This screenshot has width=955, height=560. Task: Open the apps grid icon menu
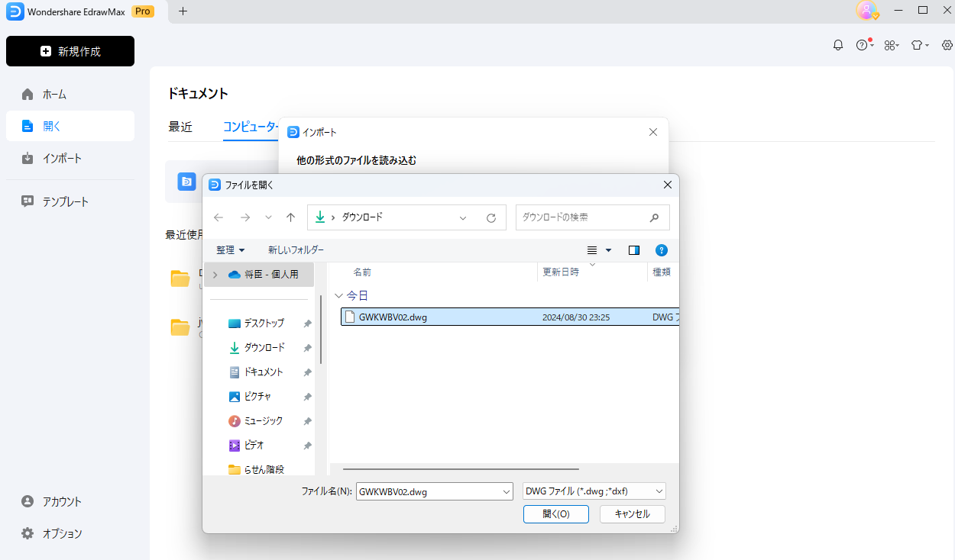tap(892, 45)
